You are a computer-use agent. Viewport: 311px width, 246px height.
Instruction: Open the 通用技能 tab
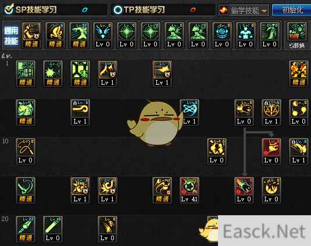[x=11, y=35]
